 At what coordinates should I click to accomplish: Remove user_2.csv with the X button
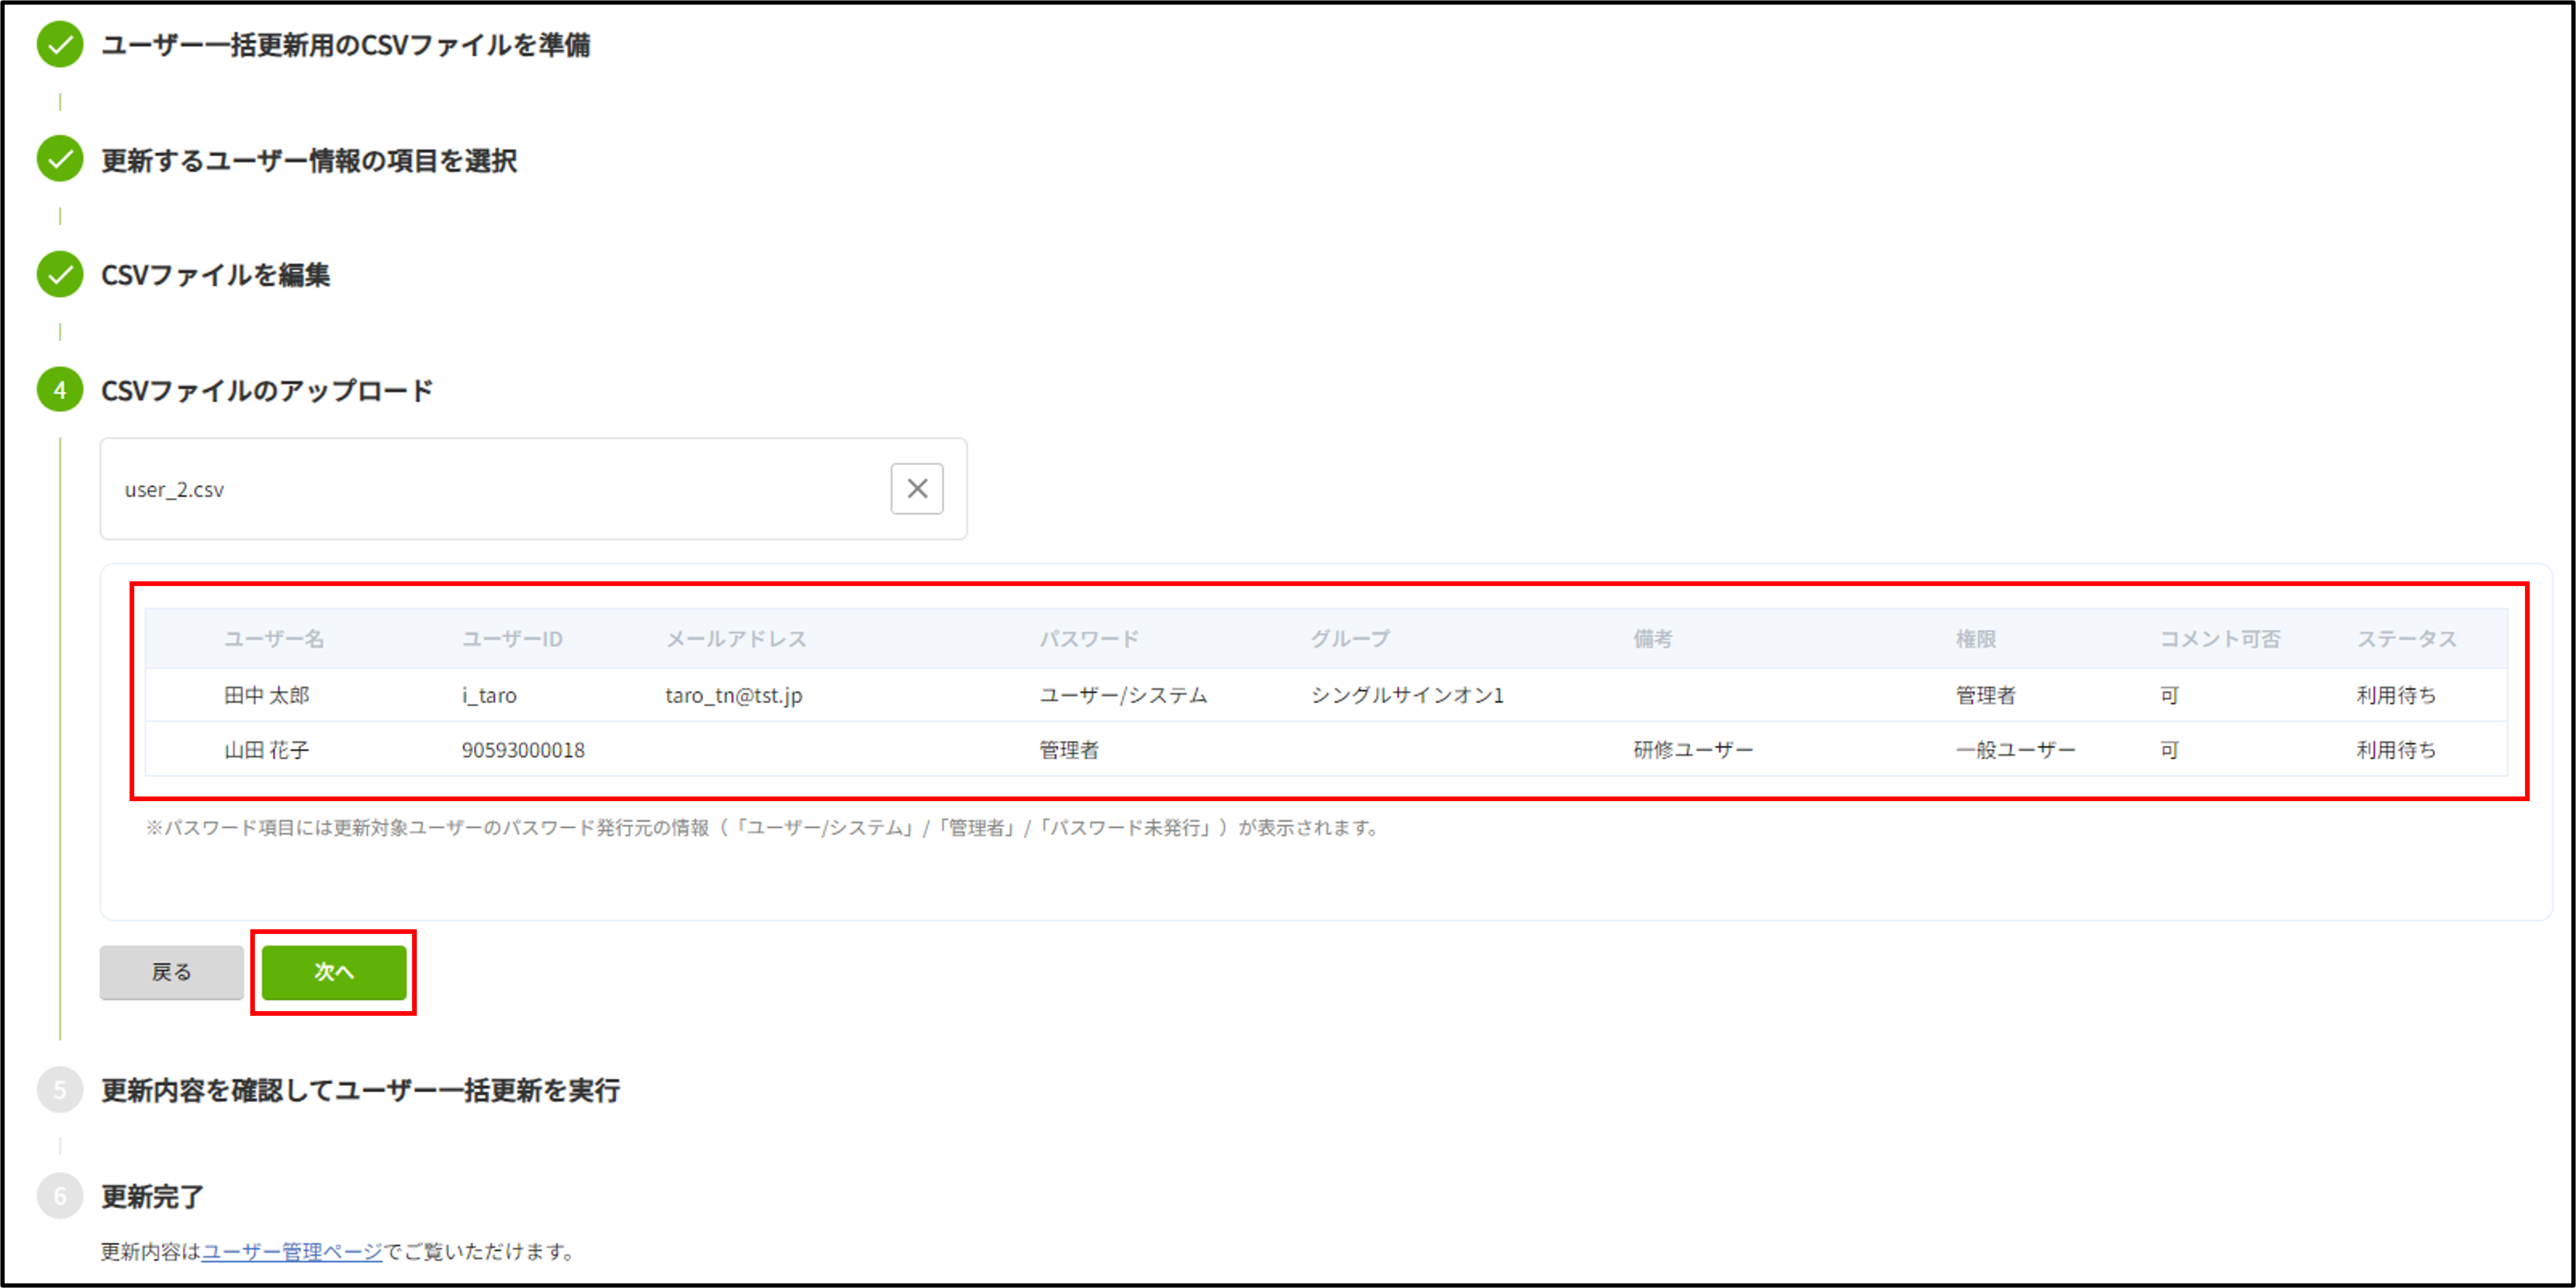(x=917, y=489)
